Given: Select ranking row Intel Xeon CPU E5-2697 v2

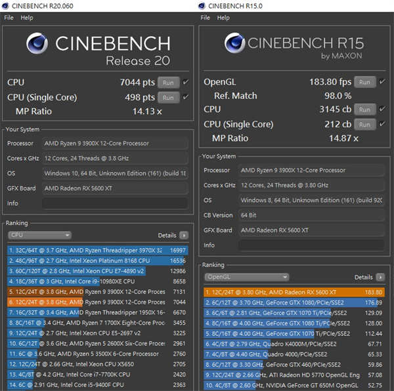Looking at the screenshot, I should point(97,333).
